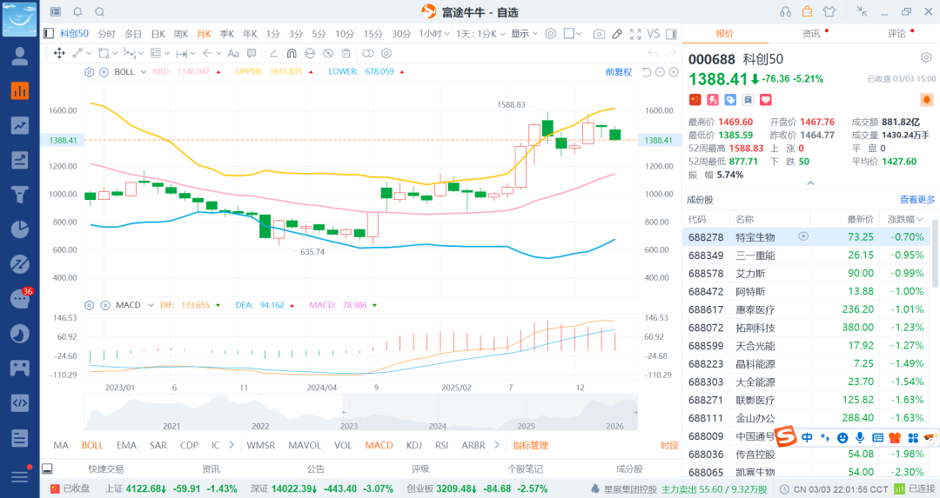Select the text annotation Aa tool
Screen dimensions: 940x498
[232, 53]
